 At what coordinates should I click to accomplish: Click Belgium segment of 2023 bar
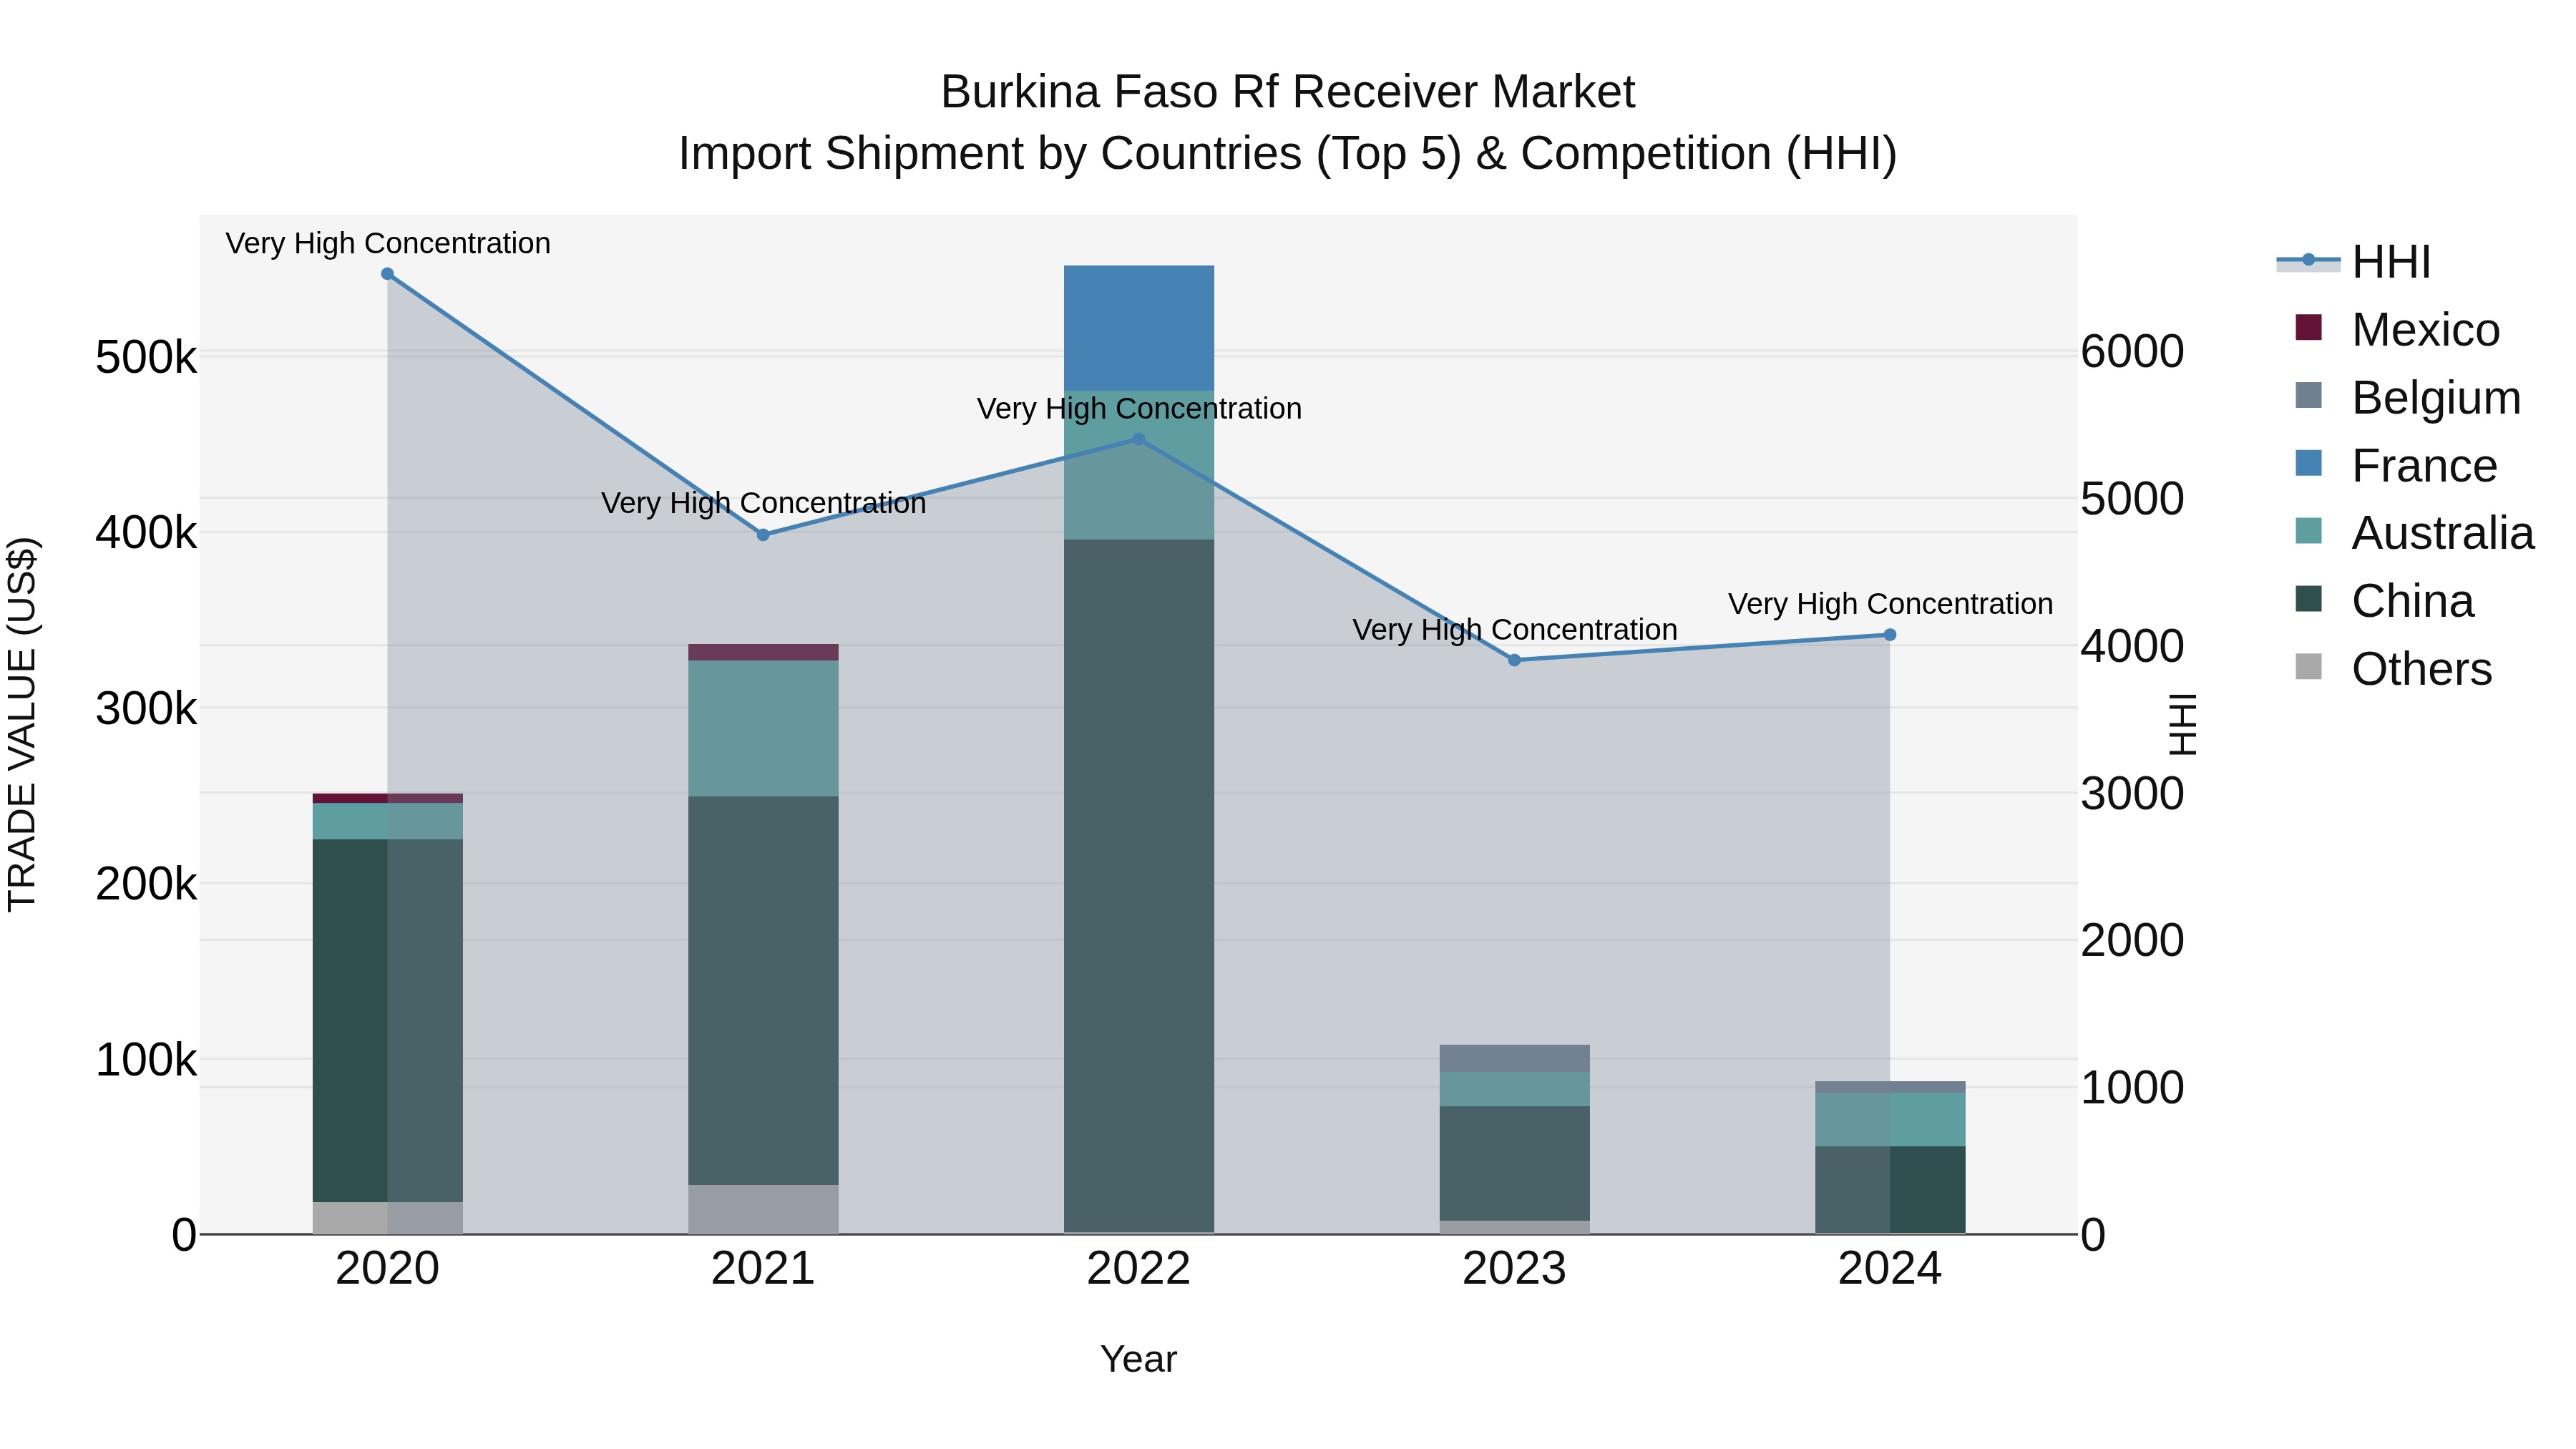(x=1515, y=1059)
